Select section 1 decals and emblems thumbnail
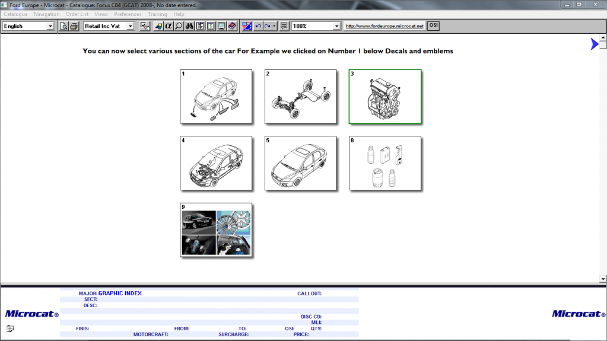 click(x=216, y=97)
